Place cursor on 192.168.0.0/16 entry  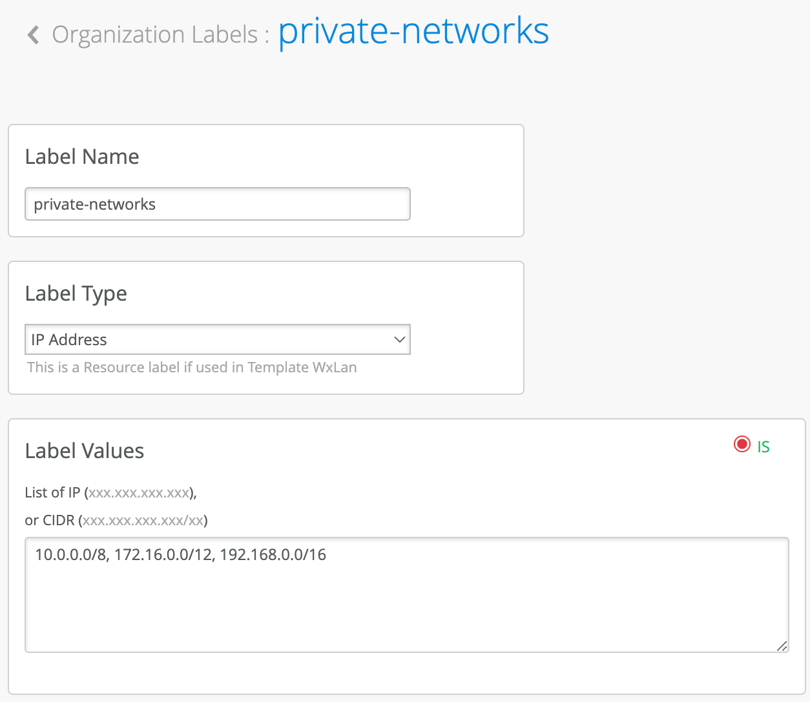273,555
